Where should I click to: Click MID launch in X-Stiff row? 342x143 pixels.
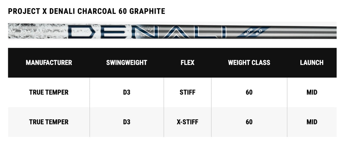point(312,122)
